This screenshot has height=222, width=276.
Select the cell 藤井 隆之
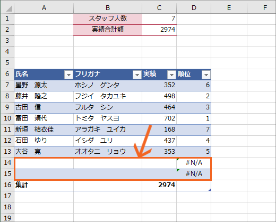tap(44, 96)
